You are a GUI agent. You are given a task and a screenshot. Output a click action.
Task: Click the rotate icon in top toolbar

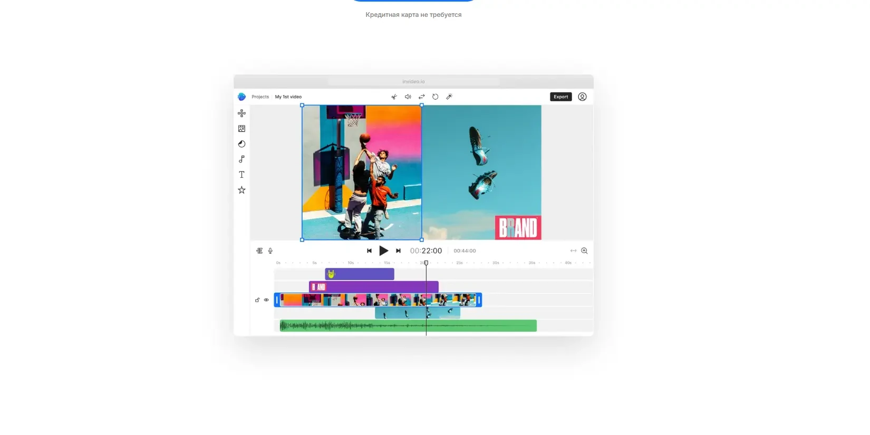[x=435, y=97]
